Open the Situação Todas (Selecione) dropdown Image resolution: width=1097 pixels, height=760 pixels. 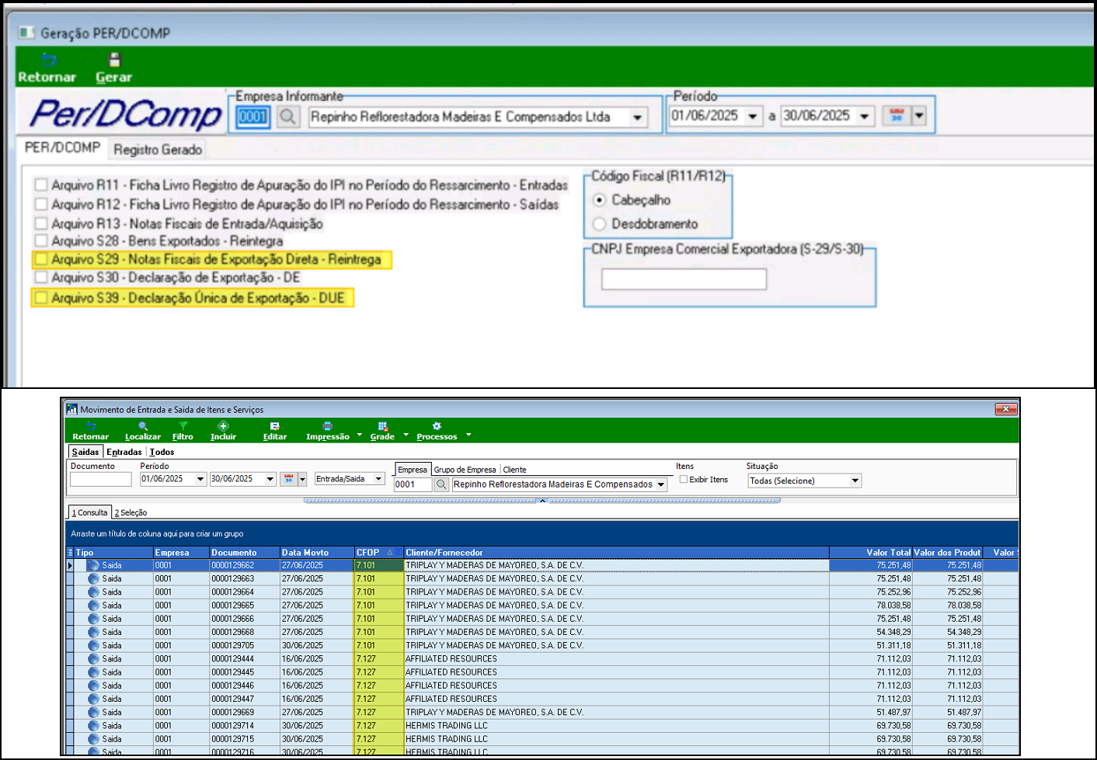point(855,481)
